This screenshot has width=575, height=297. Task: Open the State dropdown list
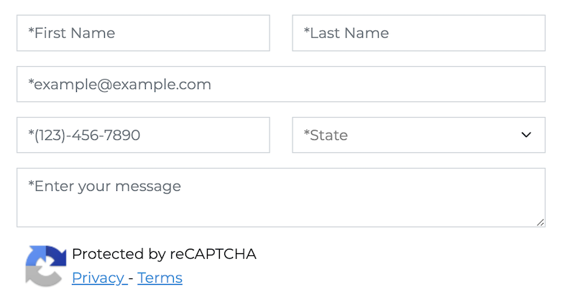(x=418, y=135)
